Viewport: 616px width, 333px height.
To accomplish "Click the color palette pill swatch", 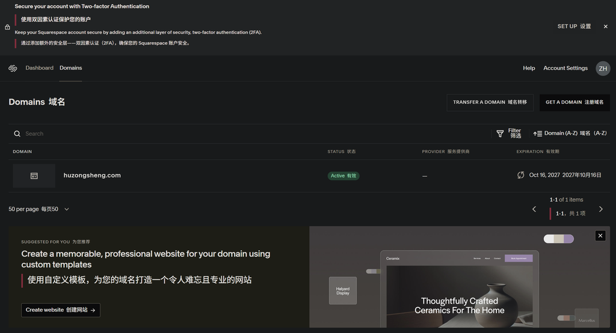I will click(559, 239).
